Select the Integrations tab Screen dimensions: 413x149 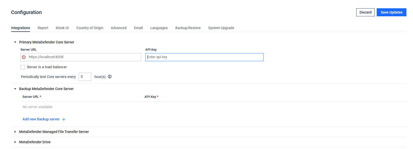[x=20, y=28]
